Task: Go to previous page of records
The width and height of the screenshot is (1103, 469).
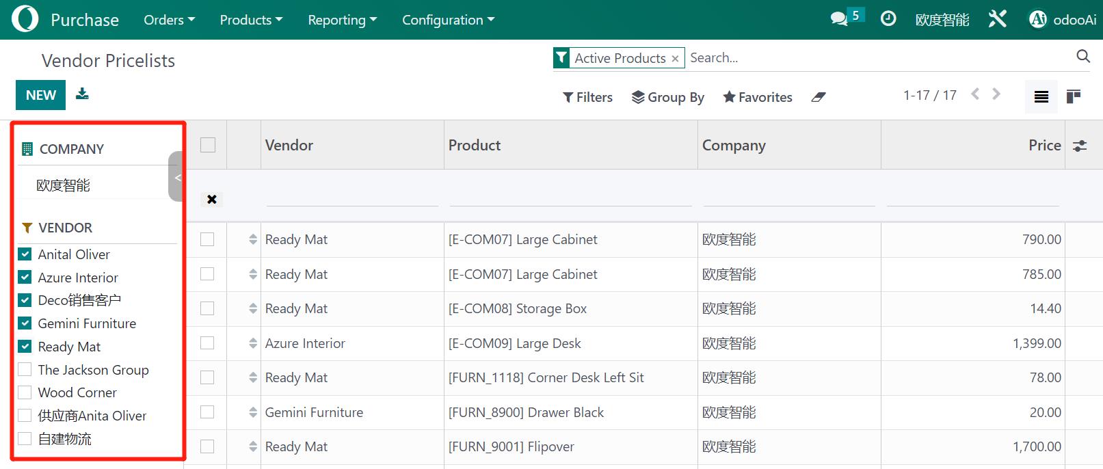Action: (976, 94)
